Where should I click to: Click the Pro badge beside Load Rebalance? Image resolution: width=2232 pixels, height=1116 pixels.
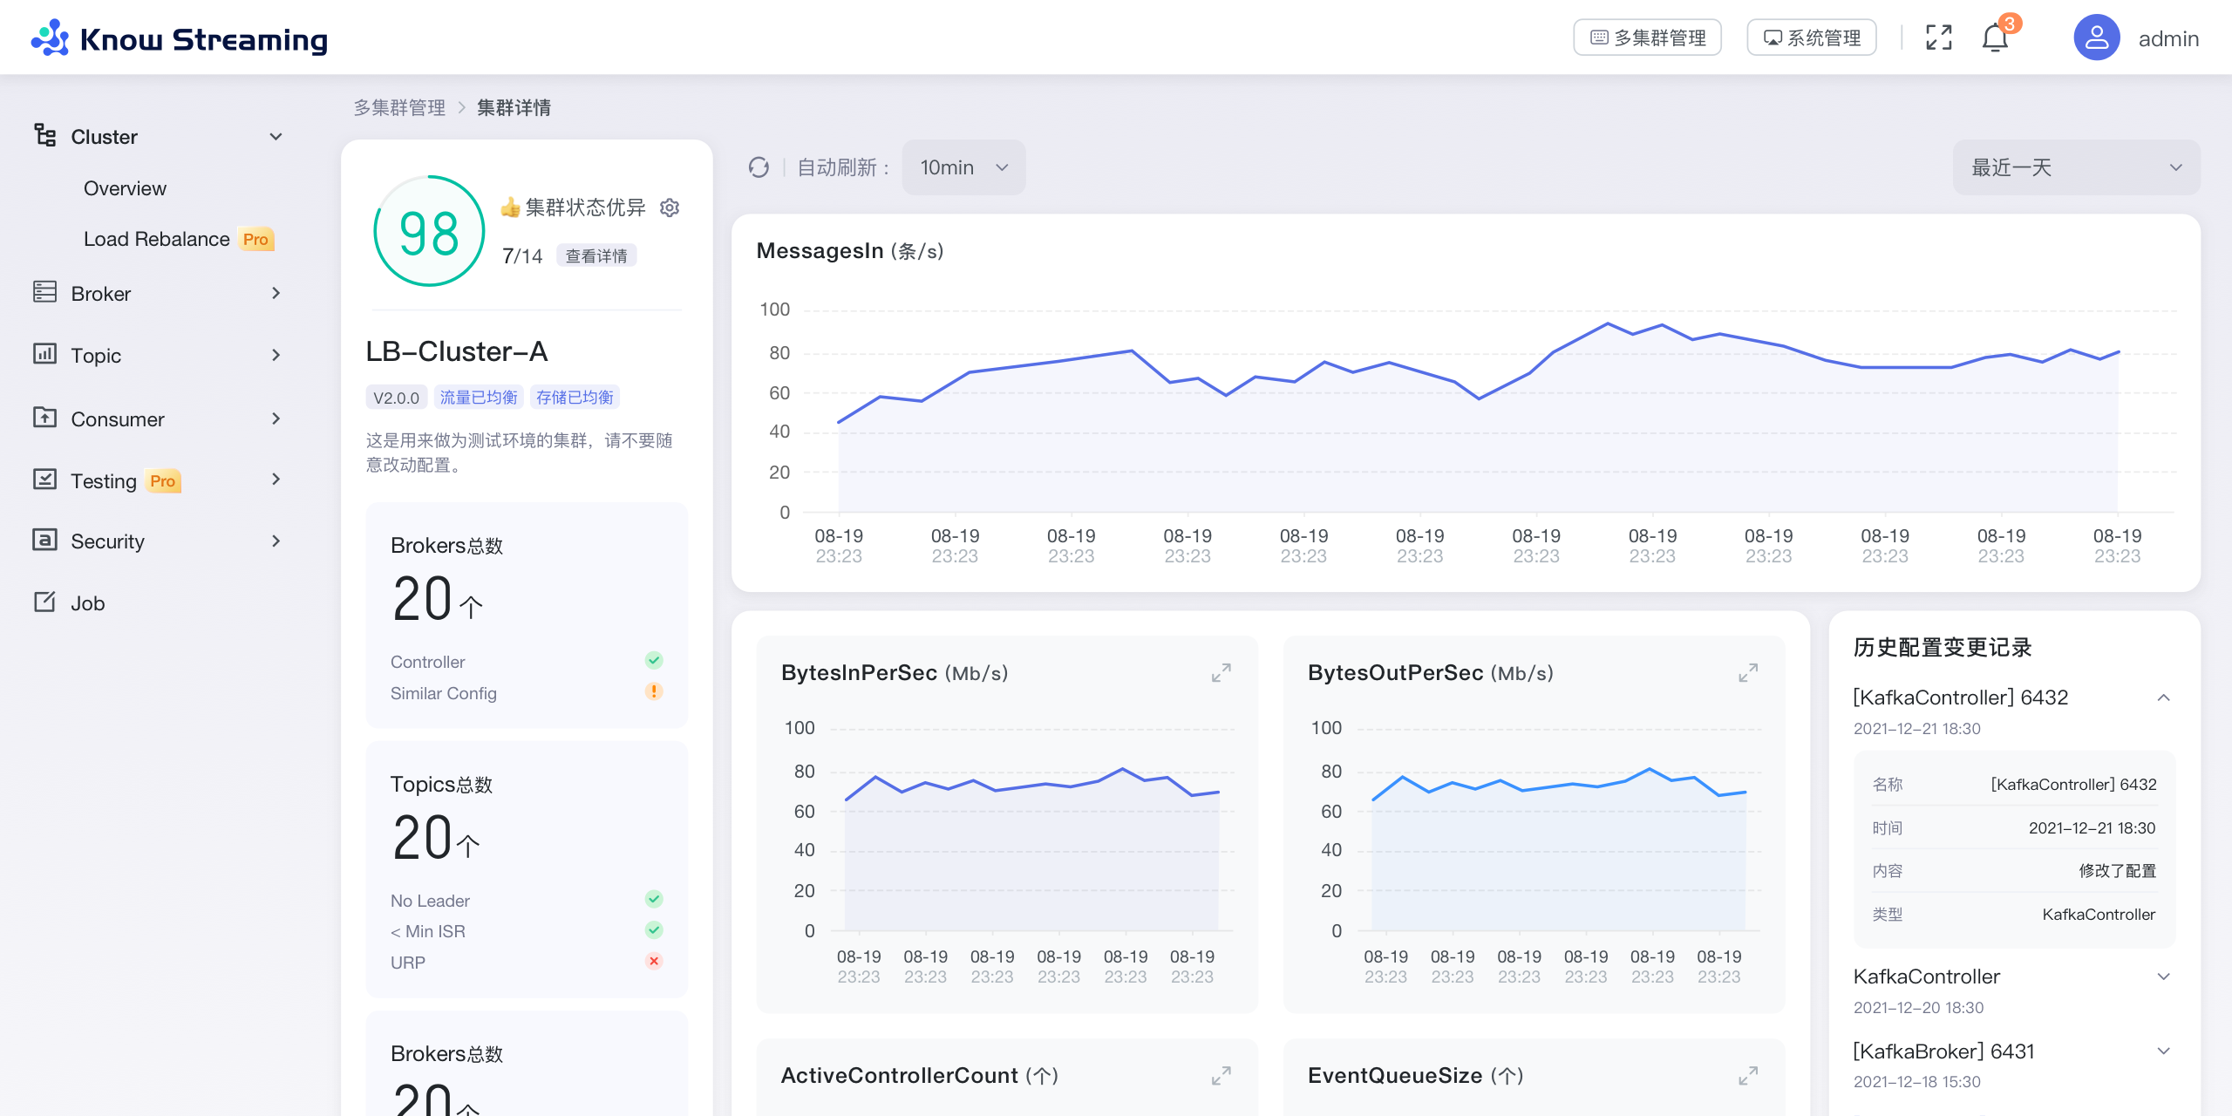point(255,240)
